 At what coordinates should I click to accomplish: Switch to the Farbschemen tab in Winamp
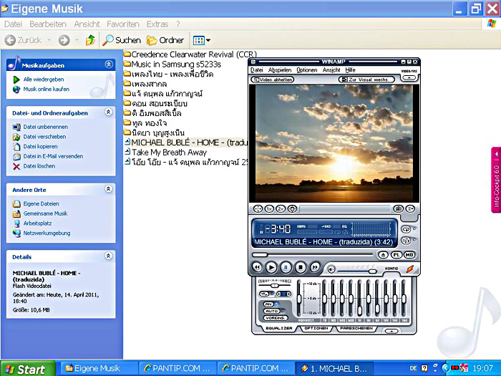(356, 328)
